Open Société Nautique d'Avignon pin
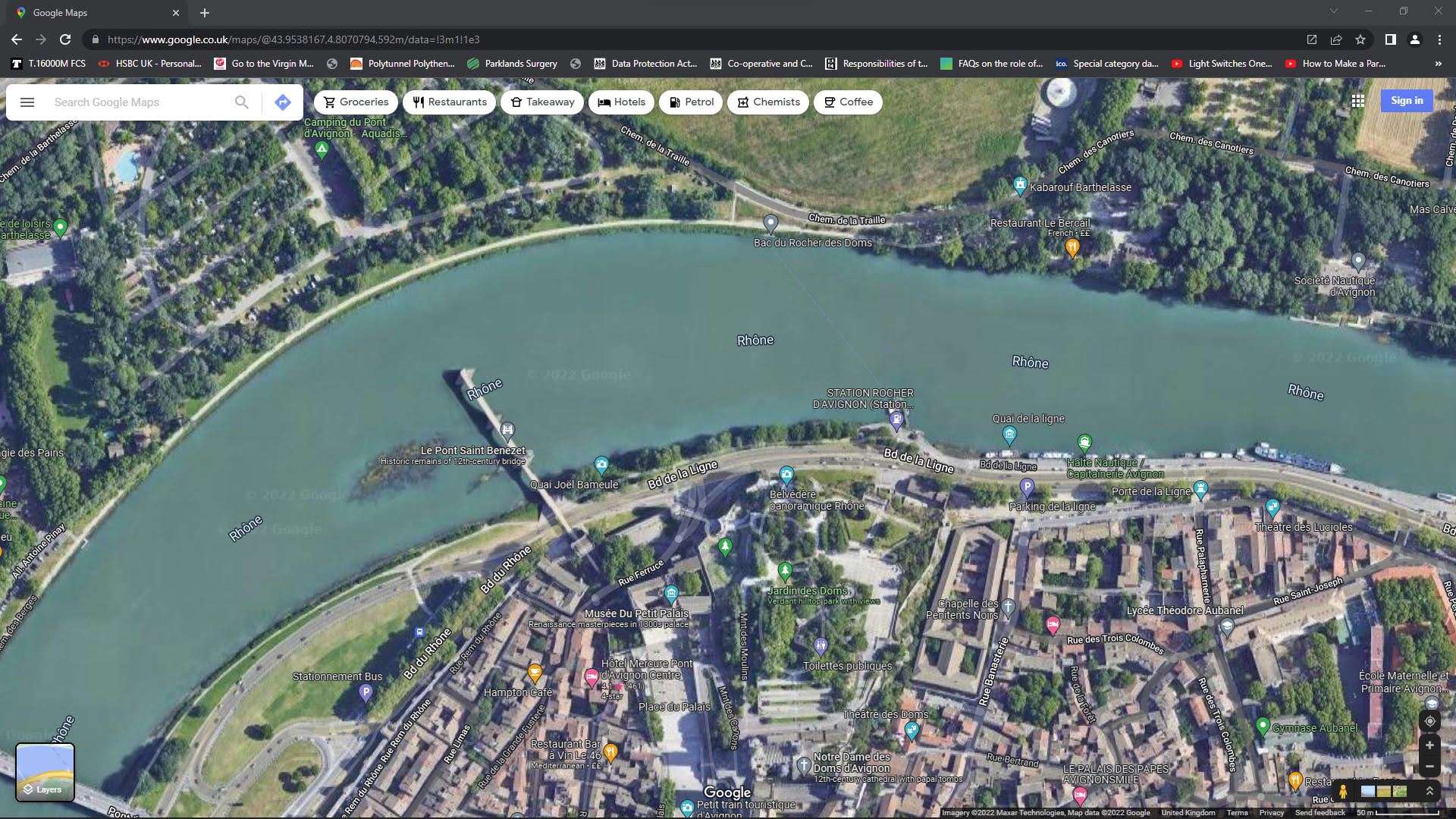The height and width of the screenshot is (819, 1456). (x=1358, y=262)
